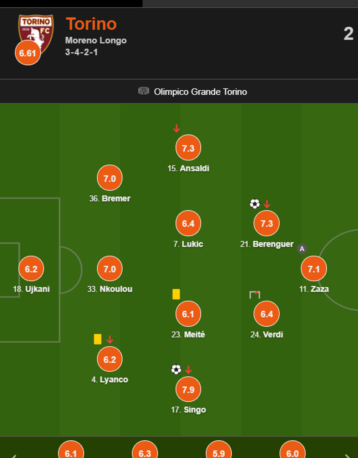The width and height of the screenshot is (358, 458).
Task: Click Verdi's missed chance goalpost icon
Action: pos(255,294)
